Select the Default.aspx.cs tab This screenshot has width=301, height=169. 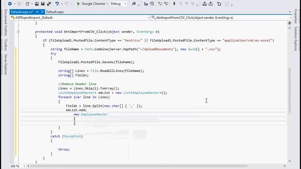tap(22, 12)
